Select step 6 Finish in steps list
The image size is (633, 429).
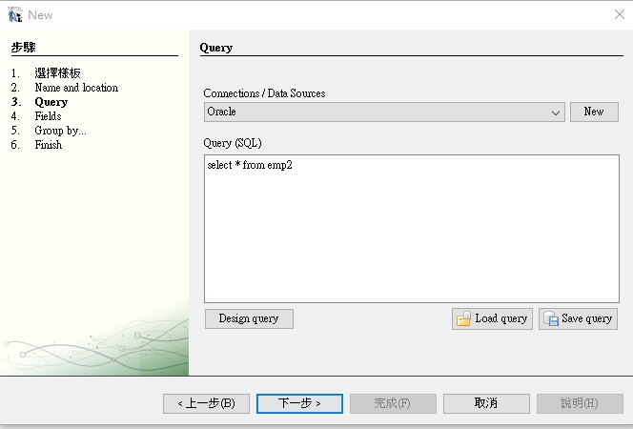(48, 145)
